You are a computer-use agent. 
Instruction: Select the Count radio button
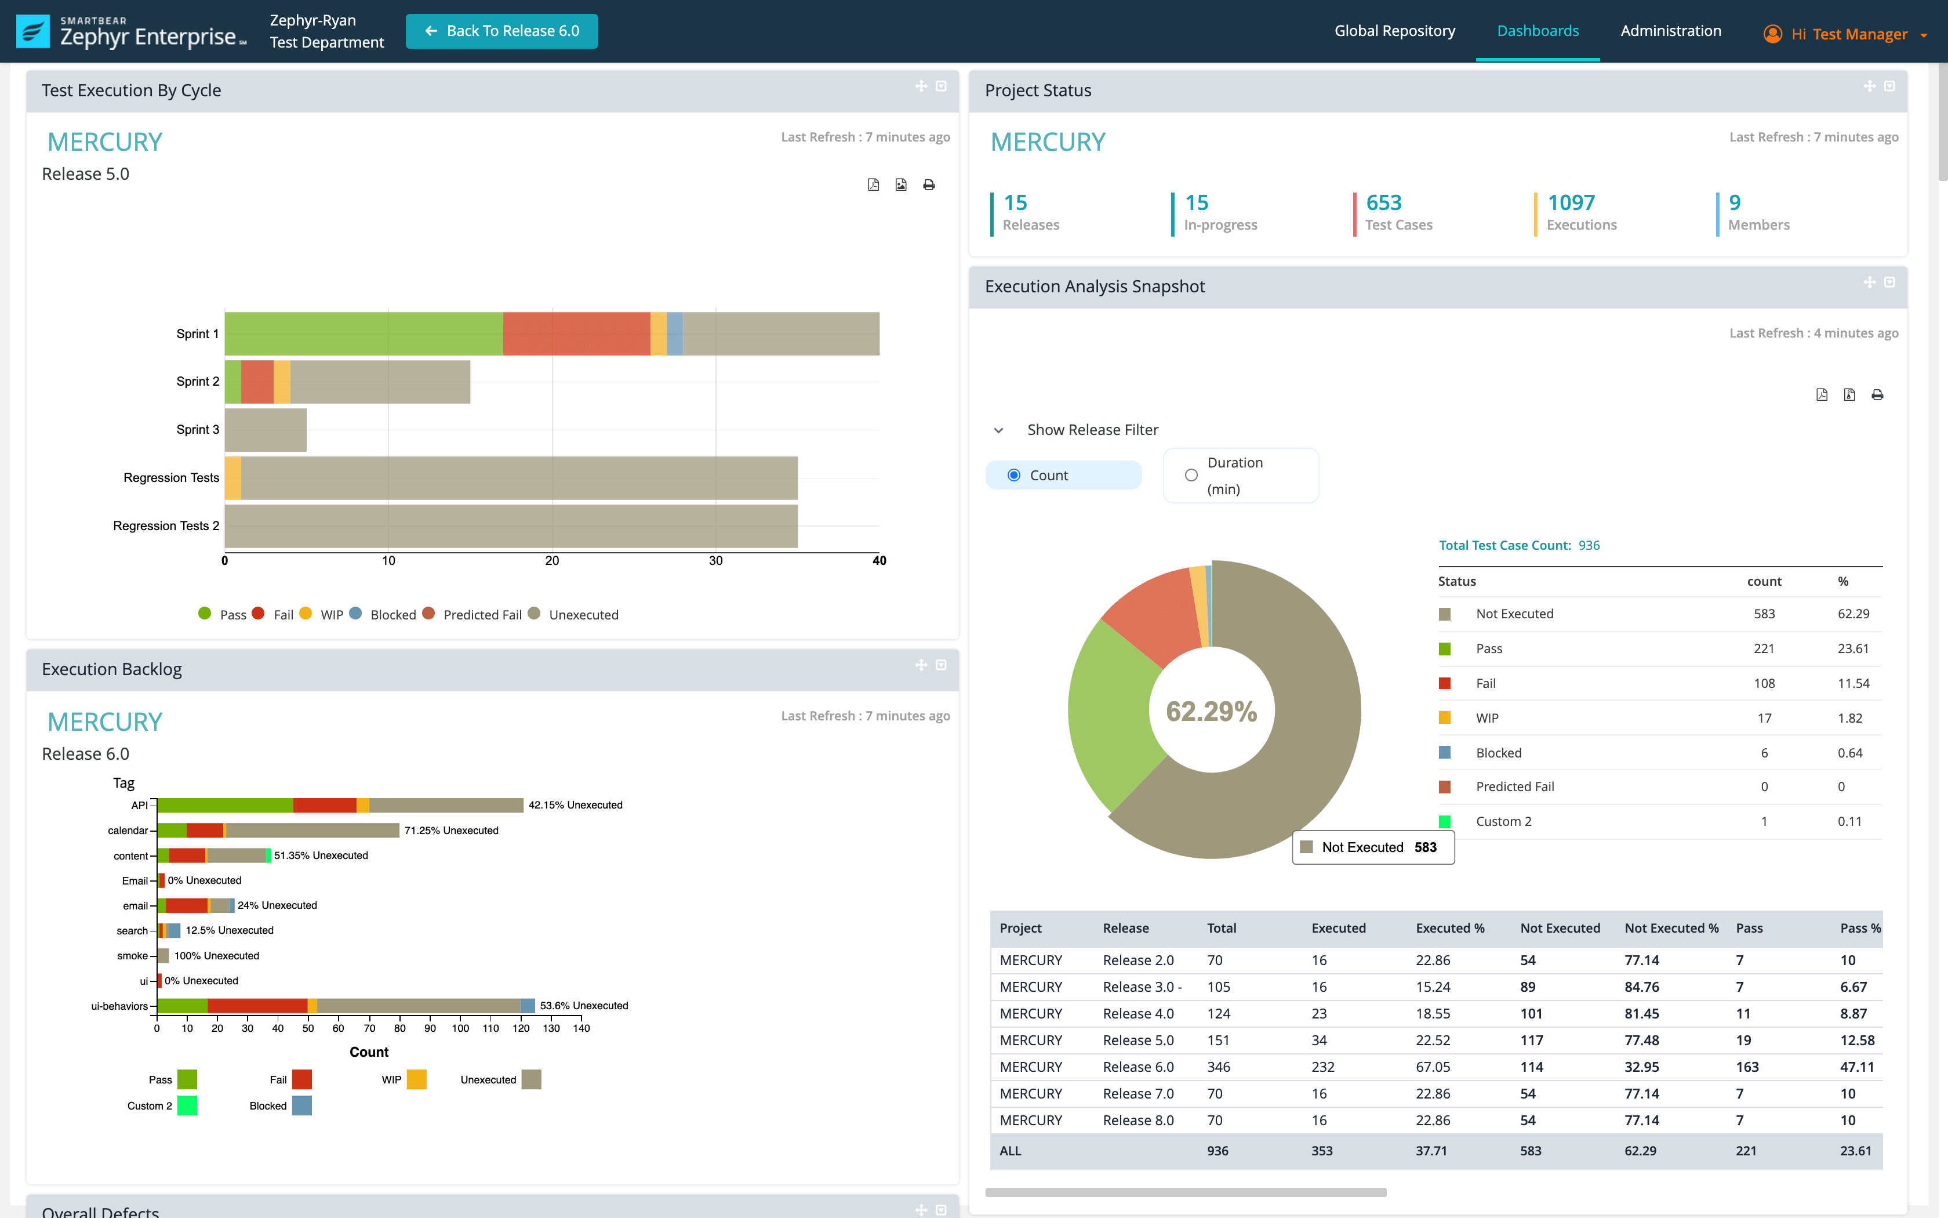1013,475
